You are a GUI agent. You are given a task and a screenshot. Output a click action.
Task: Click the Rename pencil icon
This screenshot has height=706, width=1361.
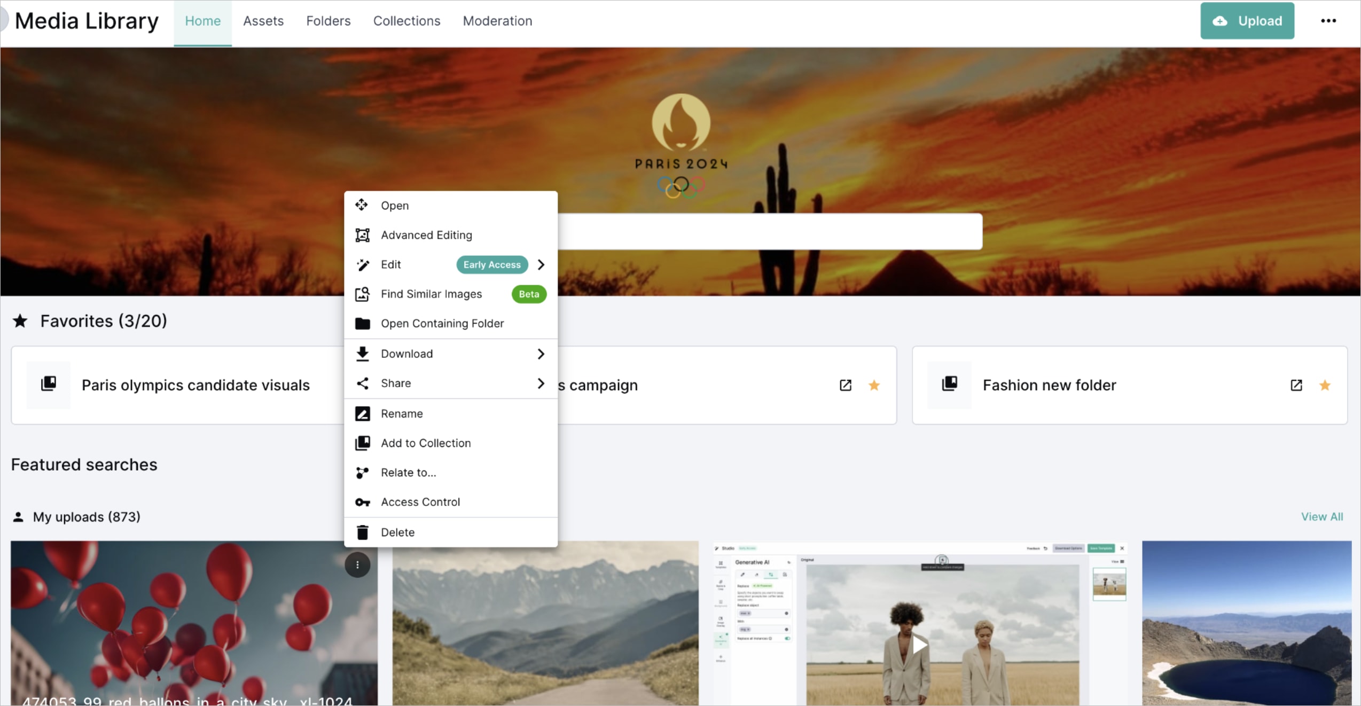tap(362, 414)
